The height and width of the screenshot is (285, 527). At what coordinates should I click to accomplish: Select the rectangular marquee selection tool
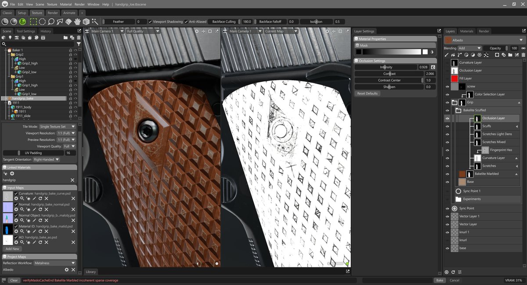point(33,21)
